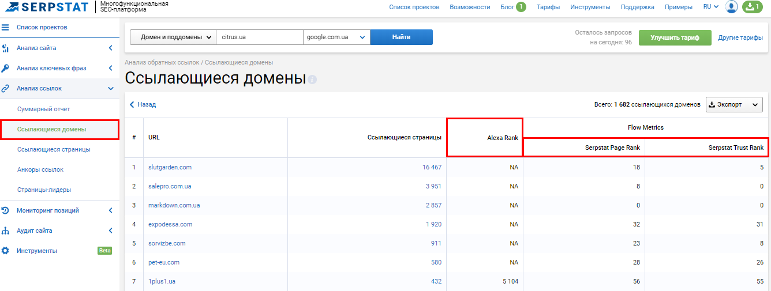The width and height of the screenshot is (771, 291).
Task: Click the Найти search button
Action: click(402, 37)
